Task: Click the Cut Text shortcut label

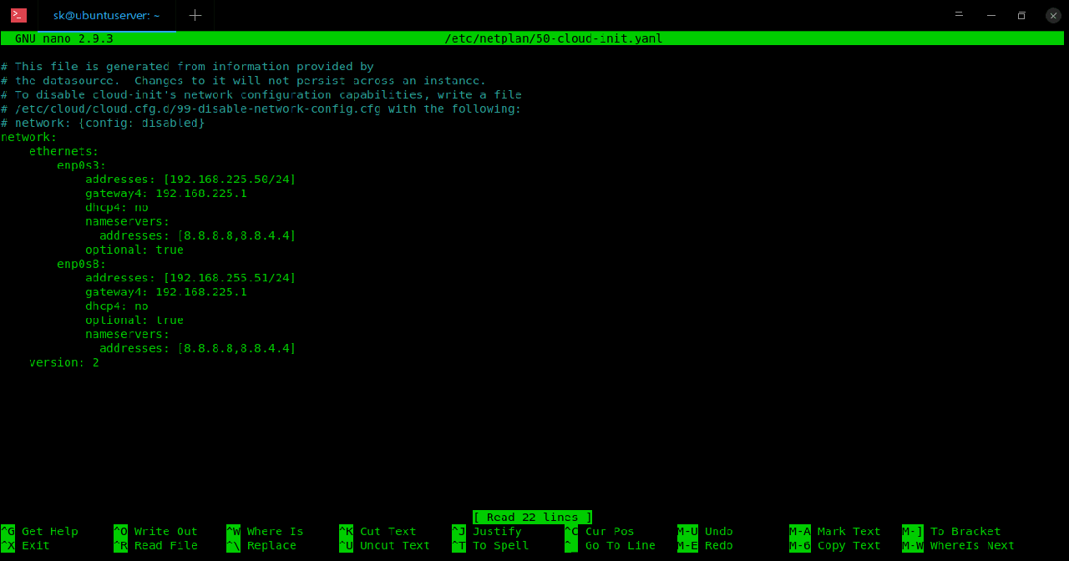Action: [x=388, y=532]
